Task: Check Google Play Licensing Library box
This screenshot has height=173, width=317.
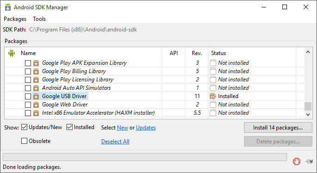Action: click(x=28, y=80)
